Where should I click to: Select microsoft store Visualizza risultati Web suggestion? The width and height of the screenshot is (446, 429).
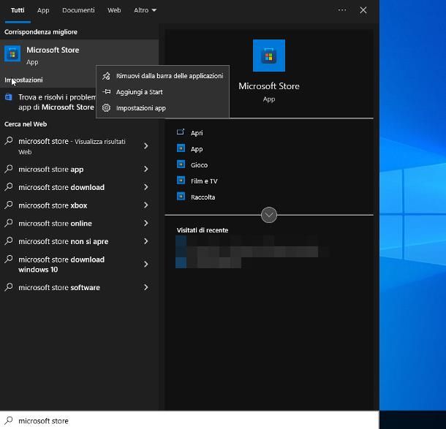click(x=71, y=146)
